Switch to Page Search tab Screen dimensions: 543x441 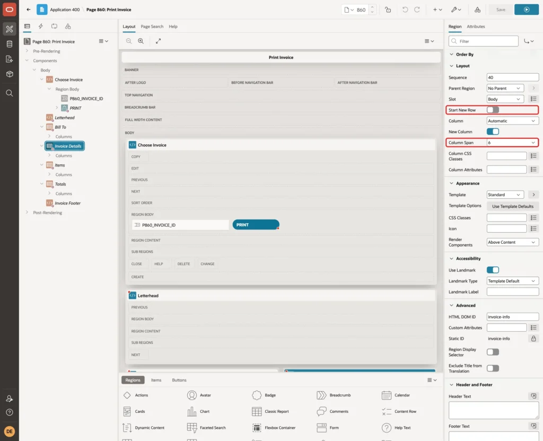[x=152, y=27]
